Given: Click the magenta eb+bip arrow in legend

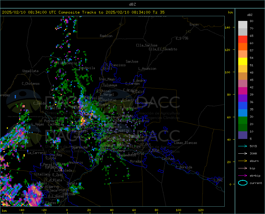Looking at the screenshot, I should pyautogui.click(x=243, y=176).
